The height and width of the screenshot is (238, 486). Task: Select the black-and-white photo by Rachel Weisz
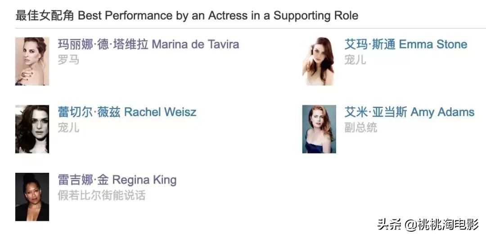pyautogui.click(x=32, y=129)
